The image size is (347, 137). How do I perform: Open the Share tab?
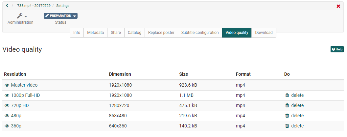point(116,33)
